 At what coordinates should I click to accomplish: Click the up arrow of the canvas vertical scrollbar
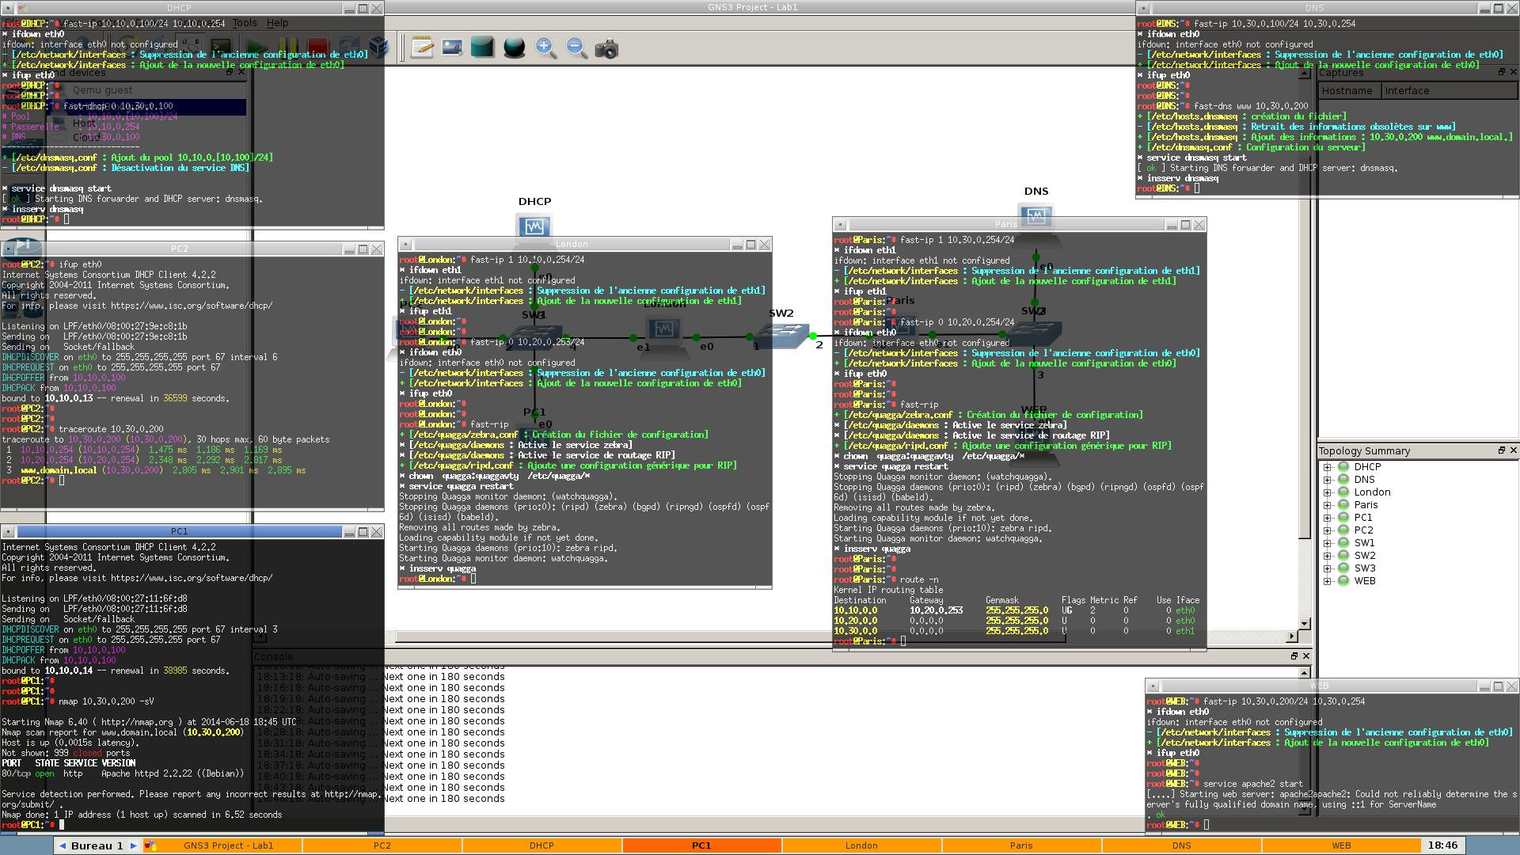click(1304, 74)
